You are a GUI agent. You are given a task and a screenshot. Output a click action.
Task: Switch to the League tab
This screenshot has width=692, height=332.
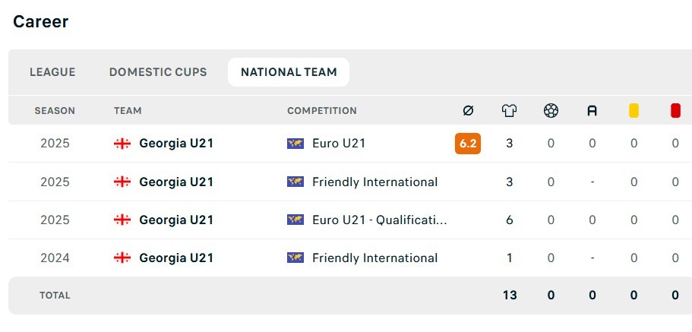tap(52, 72)
